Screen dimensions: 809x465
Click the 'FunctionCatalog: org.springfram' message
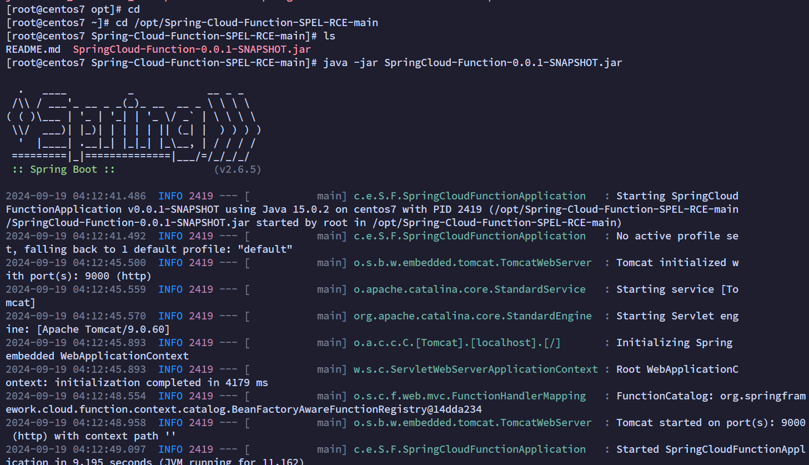[711, 396]
